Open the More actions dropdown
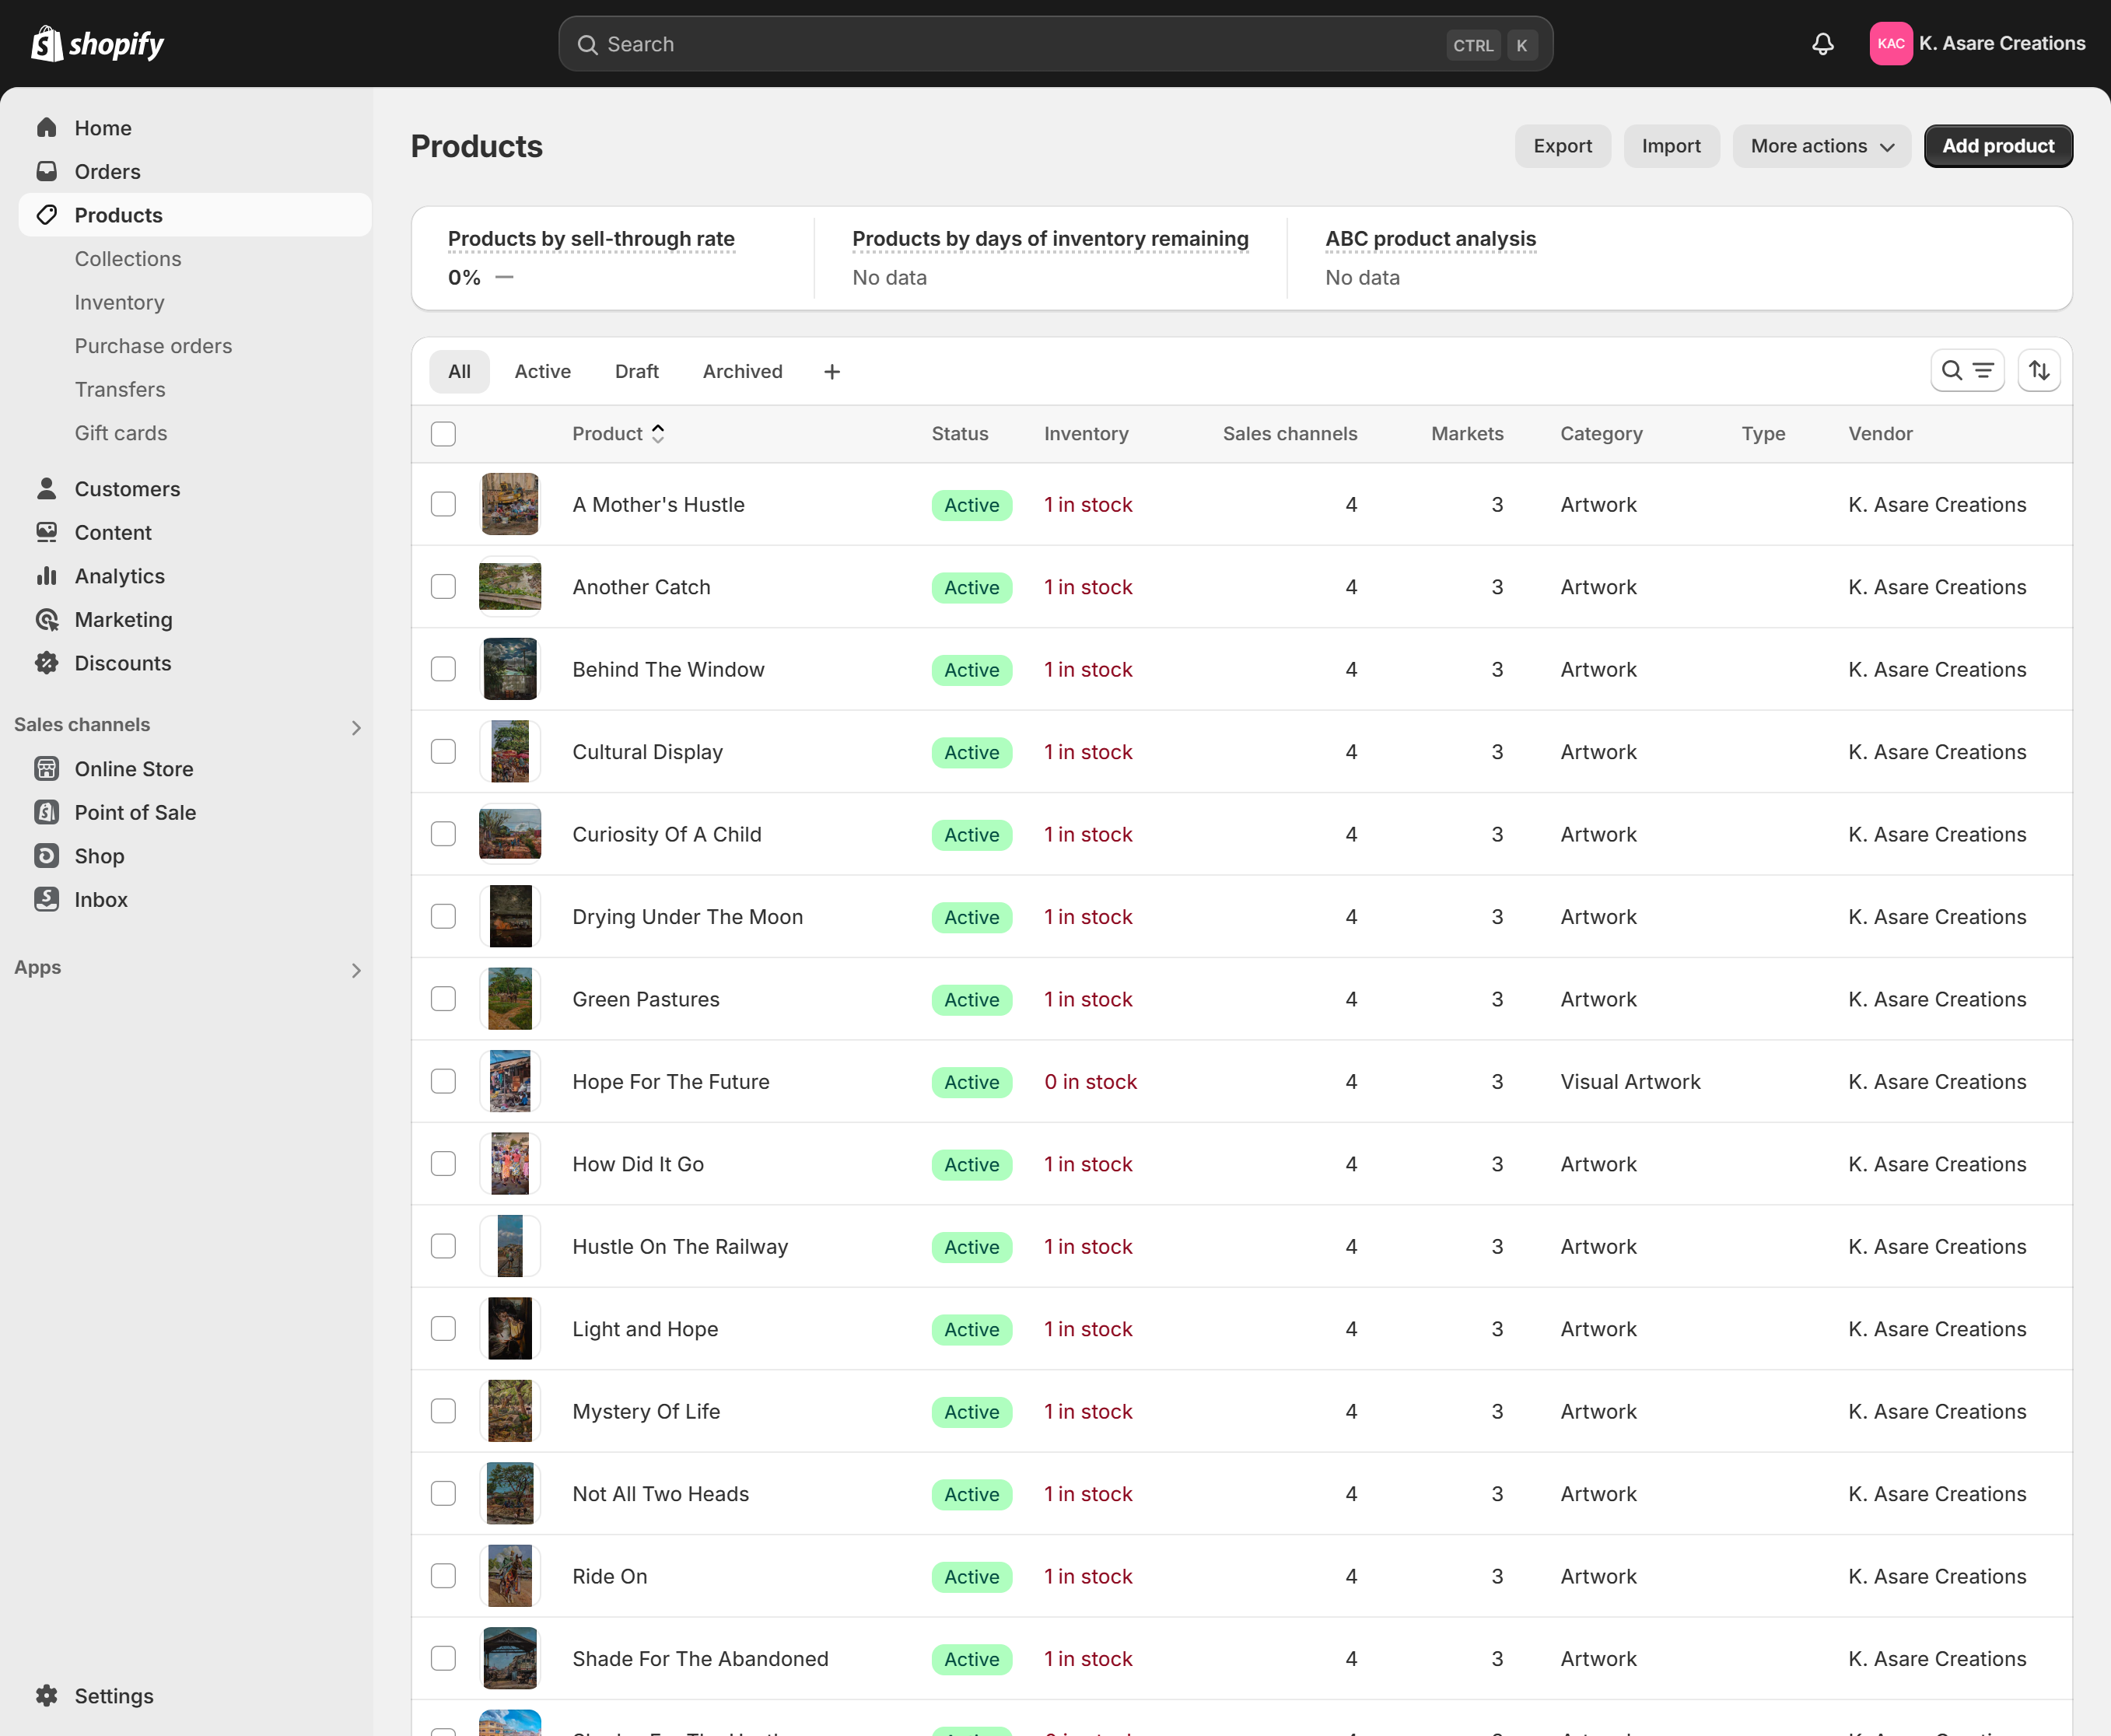 [1821, 146]
